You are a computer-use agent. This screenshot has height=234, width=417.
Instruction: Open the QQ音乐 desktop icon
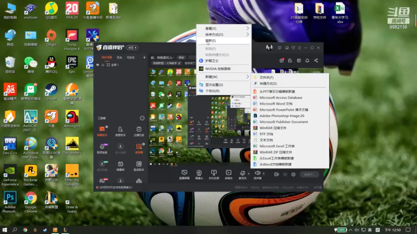(51, 10)
